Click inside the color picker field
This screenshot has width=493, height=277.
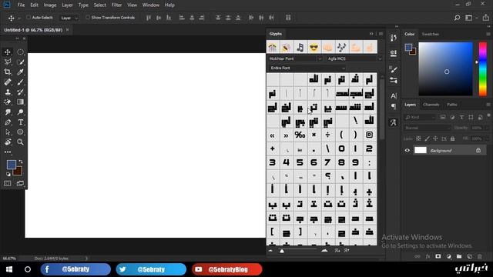(x=445, y=68)
